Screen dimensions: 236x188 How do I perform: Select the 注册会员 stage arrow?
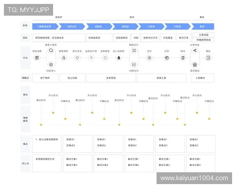click(x=72, y=26)
